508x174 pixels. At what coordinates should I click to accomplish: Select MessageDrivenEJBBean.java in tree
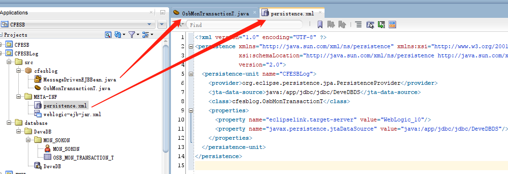pos(80,80)
